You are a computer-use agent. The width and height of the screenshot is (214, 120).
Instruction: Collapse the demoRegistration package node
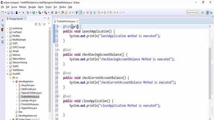click(13, 81)
